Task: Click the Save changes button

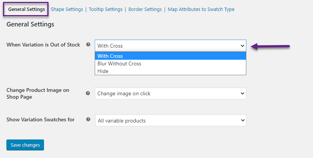Action: (25, 145)
